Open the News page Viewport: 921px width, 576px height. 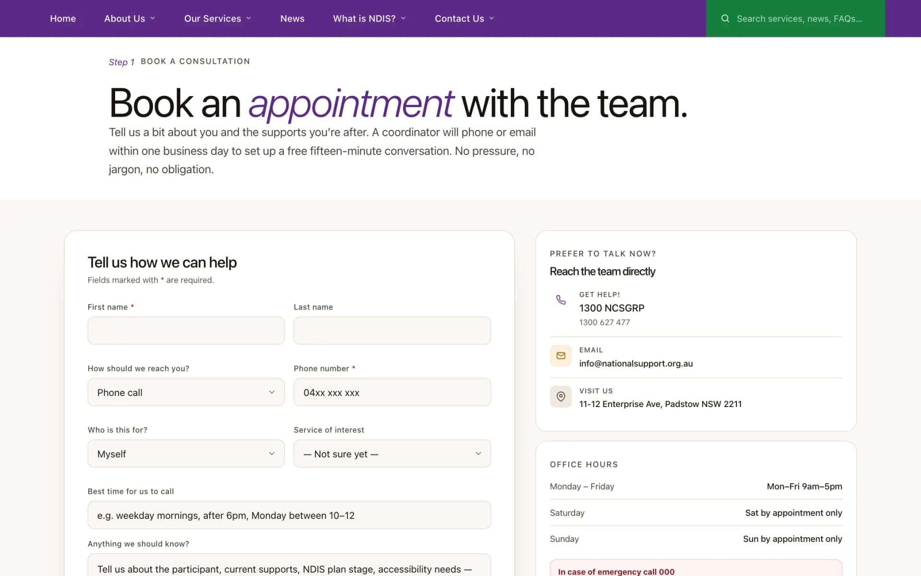tap(292, 18)
